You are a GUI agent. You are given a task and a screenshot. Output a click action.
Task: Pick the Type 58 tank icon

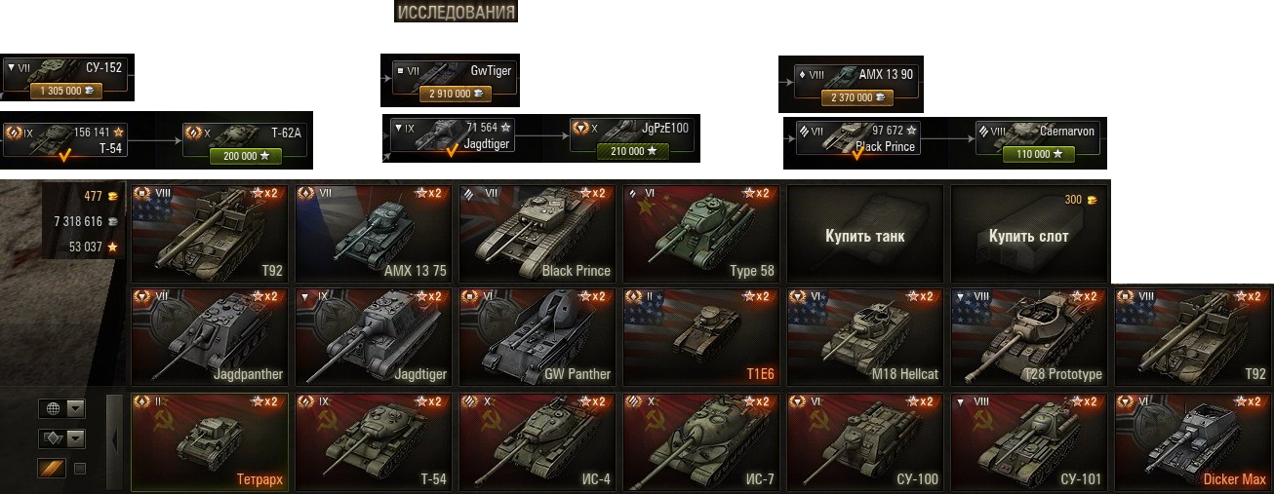click(701, 235)
